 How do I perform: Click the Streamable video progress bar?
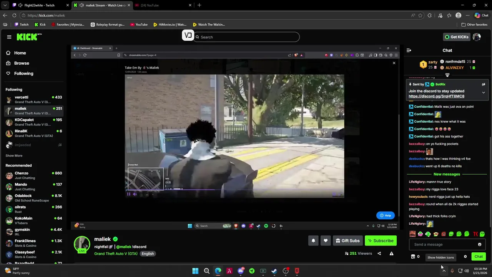click(234, 190)
